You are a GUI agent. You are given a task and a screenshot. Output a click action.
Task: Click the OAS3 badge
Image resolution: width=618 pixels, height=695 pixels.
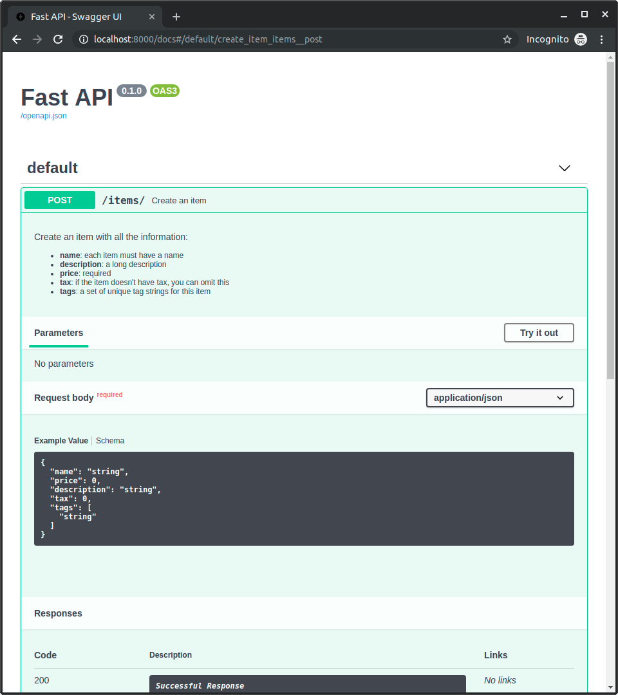[164, 91]
